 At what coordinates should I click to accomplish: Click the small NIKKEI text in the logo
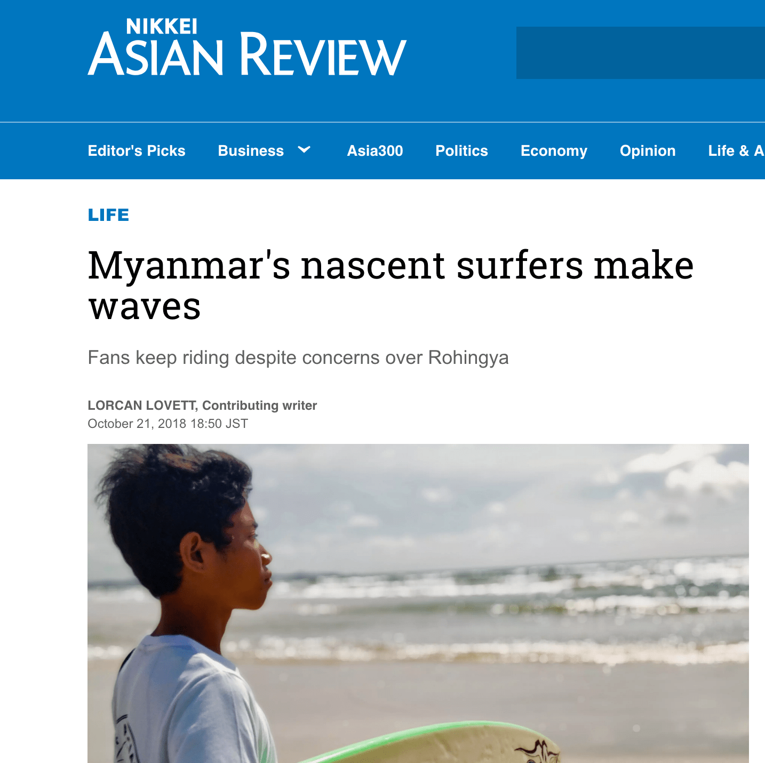pyautogui.click(x=162, y=26)
